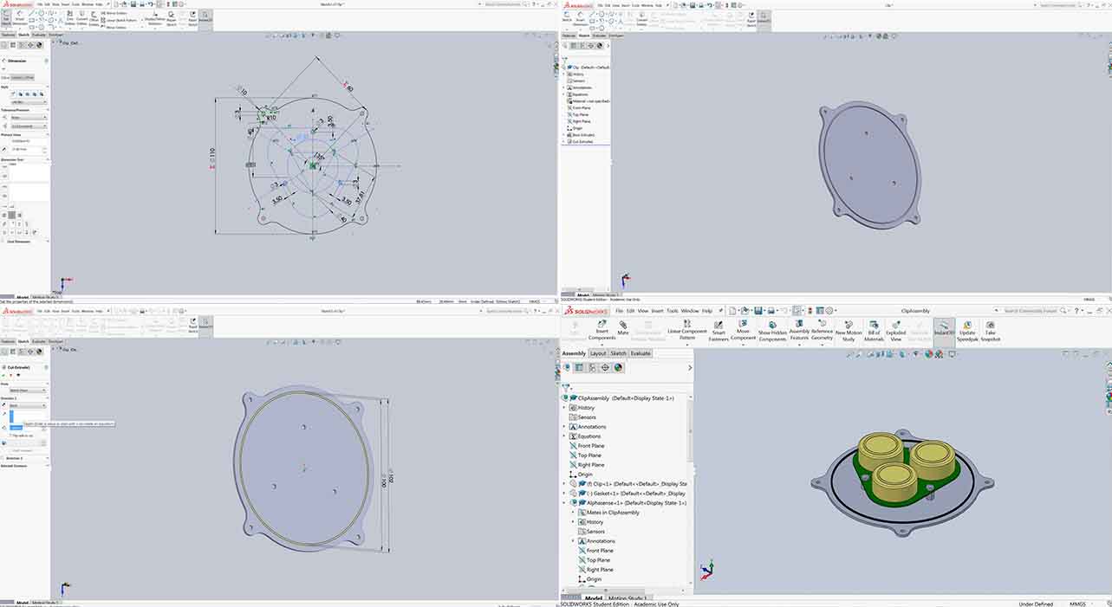This screenshot has height=607, width=1112.
Task: Click the filter funnel above ClipAssembly tree
Action: [x=566, y=387]
